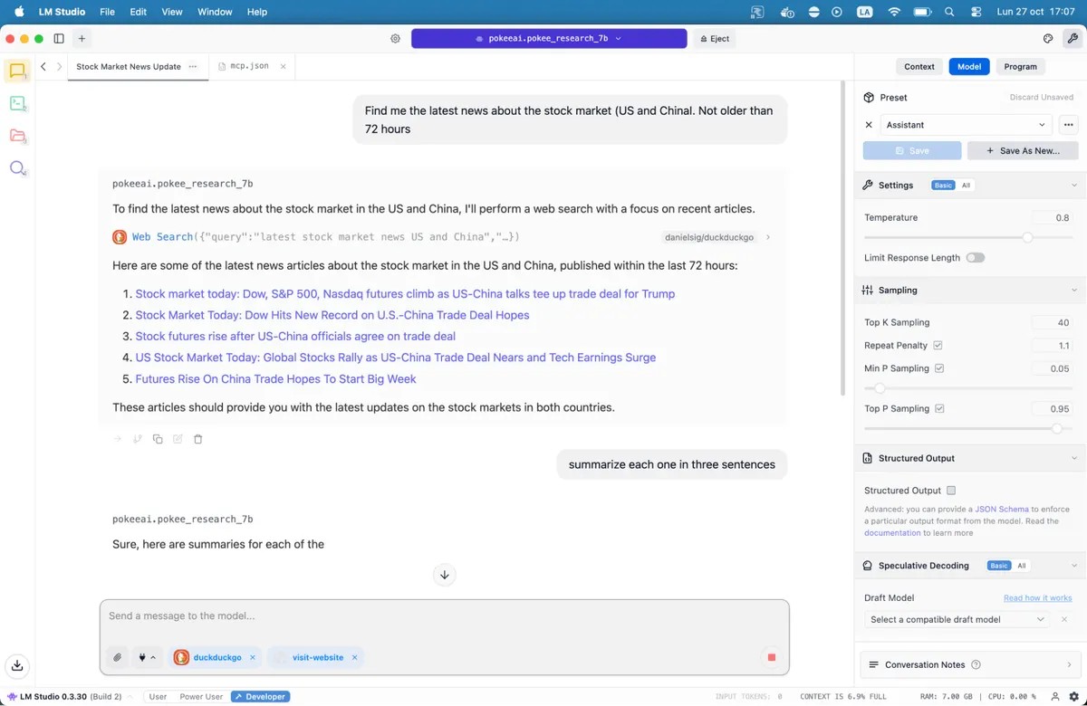Copy the assistant message

click(158, 439)
